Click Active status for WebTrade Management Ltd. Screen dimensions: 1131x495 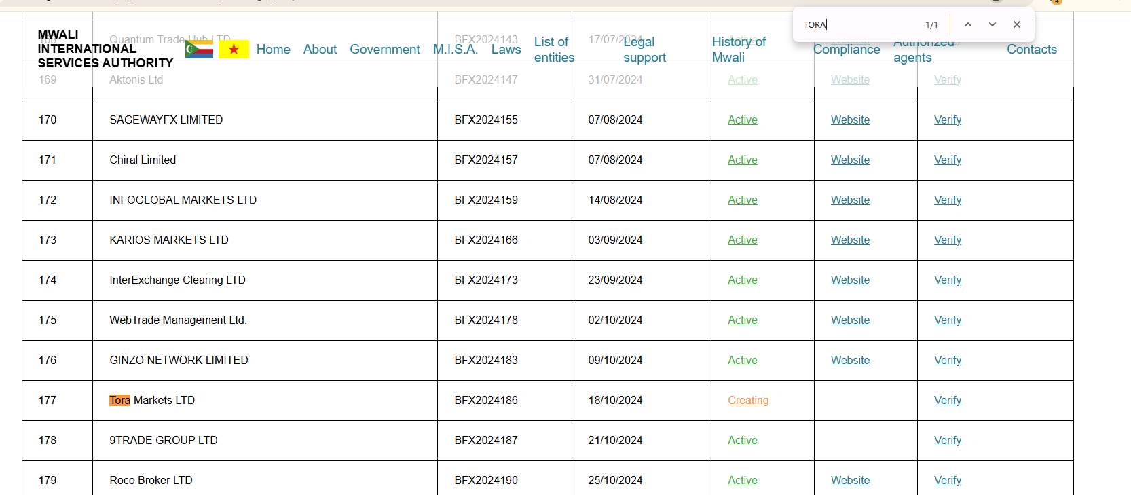pyautogui.click(x=743, y=320)
